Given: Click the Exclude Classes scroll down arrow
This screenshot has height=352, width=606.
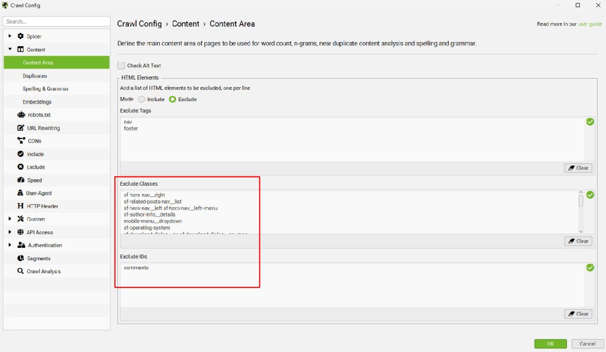Looking at the screenshot, I should pos(581,231).
